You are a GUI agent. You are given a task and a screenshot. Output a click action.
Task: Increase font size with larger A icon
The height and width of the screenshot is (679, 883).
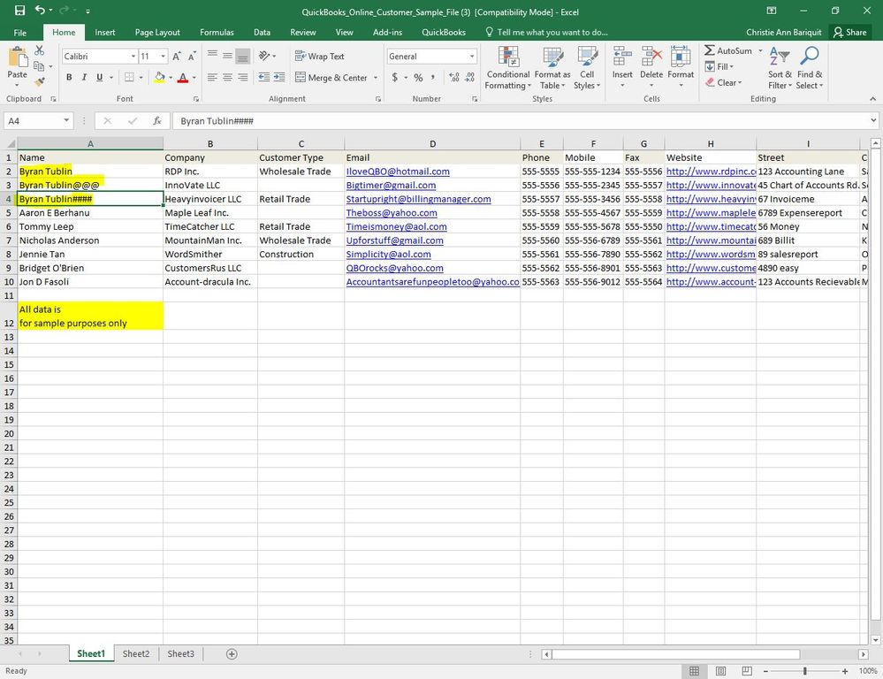click(x=177, y=57)
